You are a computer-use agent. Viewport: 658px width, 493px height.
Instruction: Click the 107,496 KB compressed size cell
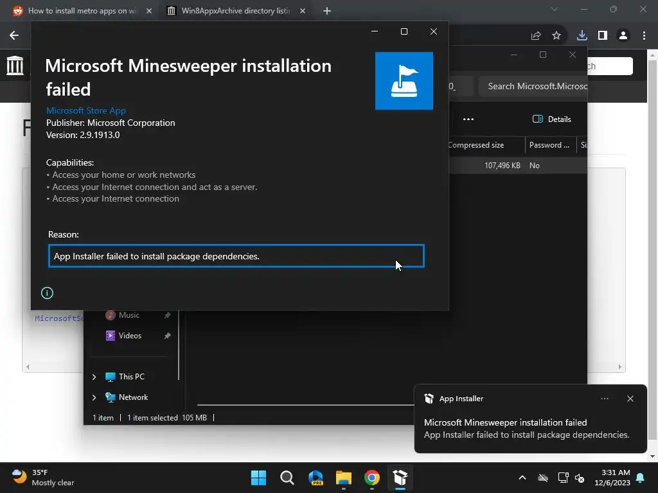click(502, 166)
